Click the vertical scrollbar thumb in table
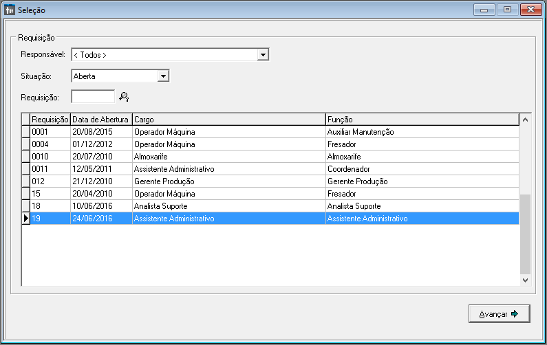 (x=525, y=234)
